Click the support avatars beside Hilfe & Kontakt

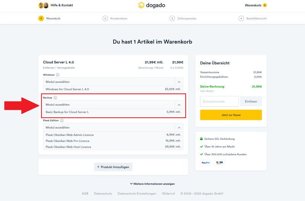[x=43, y=5]
